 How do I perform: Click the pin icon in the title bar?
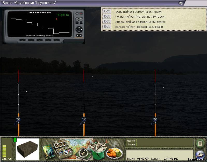(x=180, y=3)
